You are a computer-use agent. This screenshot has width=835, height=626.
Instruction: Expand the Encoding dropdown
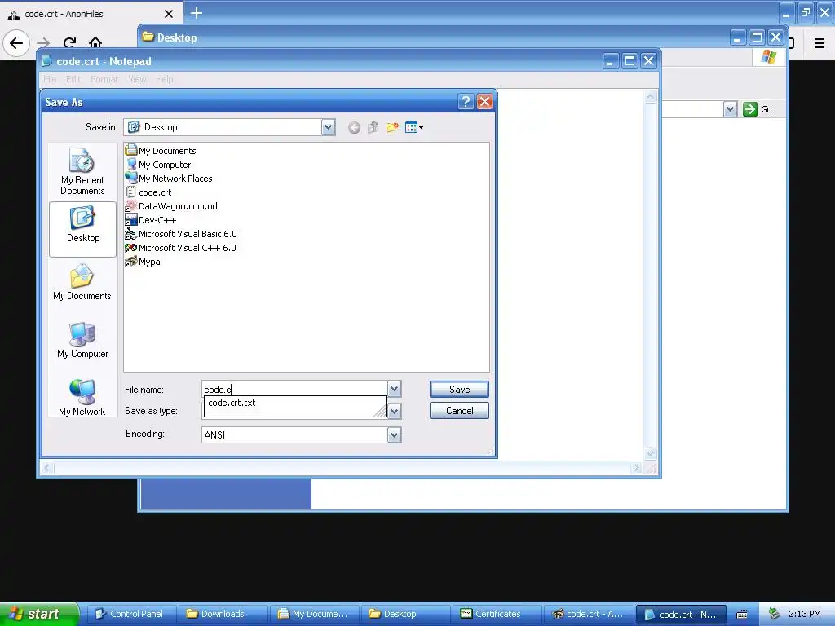click(x=394, y=435)
